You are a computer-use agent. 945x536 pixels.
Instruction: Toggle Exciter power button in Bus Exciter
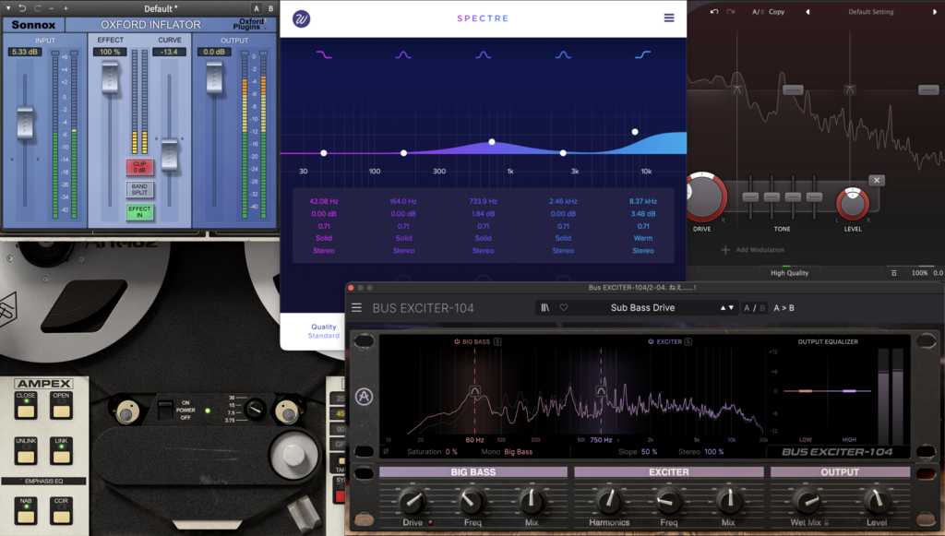click(651, 341)
